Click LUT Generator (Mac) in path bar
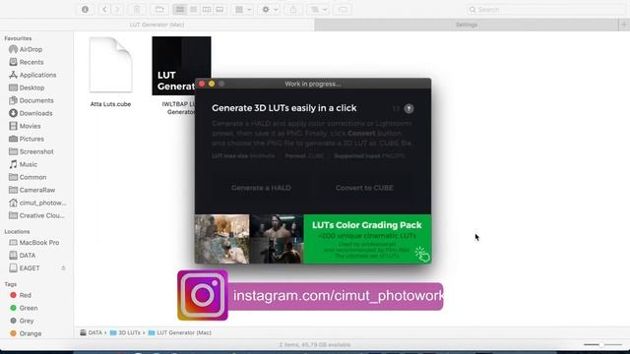This screenshot has width=630, height=354. tap(179, 332)
